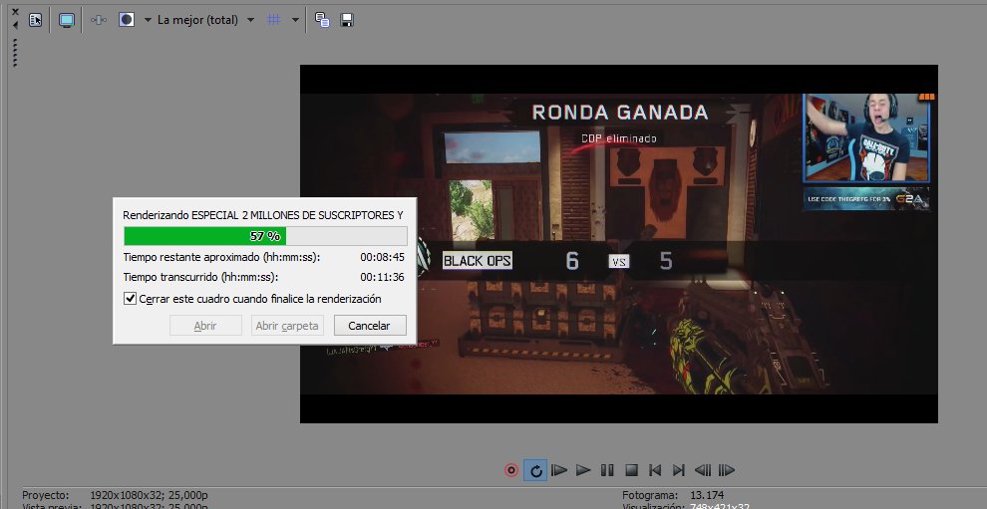
Task: Expand the Overlays dropdown arrow
Action: (295, 20)
